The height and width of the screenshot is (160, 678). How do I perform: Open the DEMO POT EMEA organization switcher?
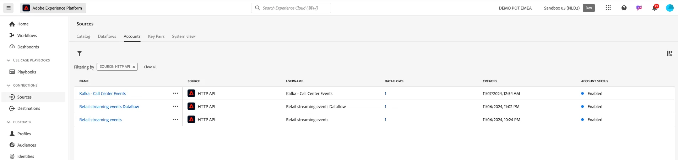(x=515, y=8)
